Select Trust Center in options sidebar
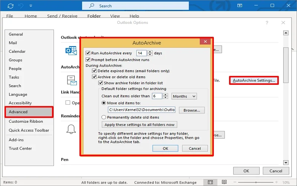Image resolution: width=297 pixels, height=186 pixels. [x=29, y=148]
